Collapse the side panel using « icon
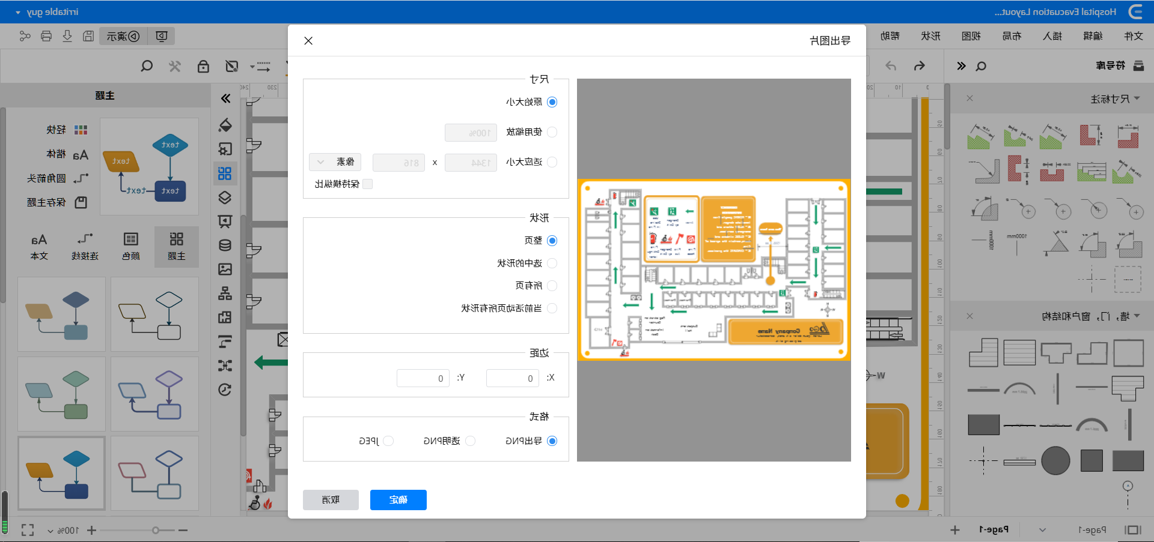The image size is (1154, 542). click(x=225, y=98)
